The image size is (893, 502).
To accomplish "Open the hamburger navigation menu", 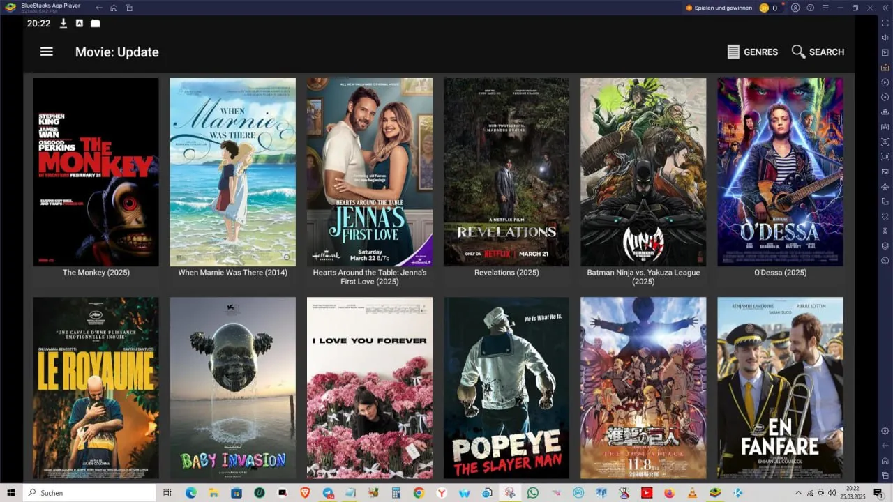I will click(x=47, y=52).
